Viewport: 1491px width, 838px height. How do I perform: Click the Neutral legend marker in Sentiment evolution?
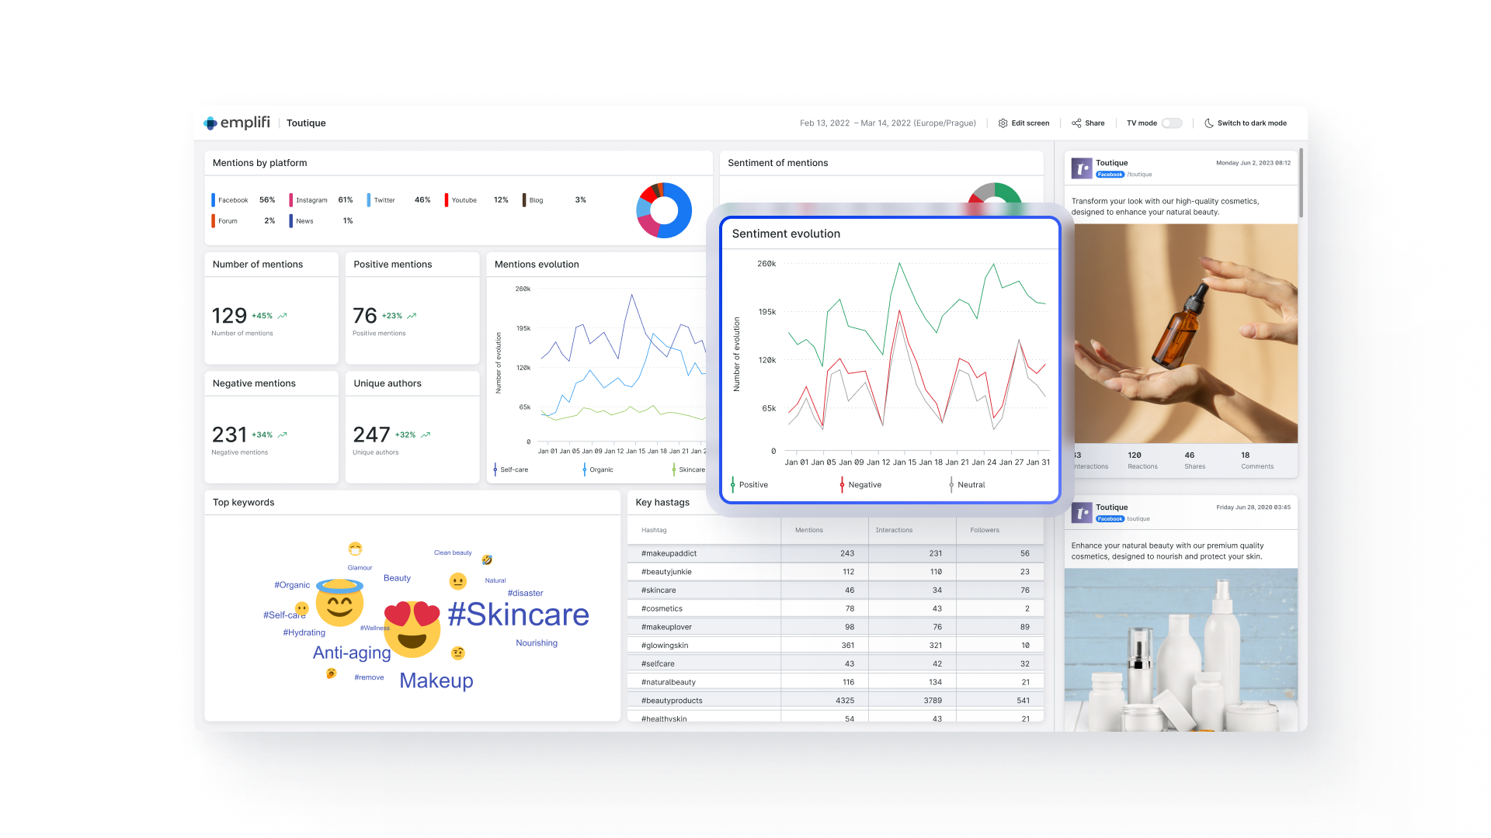pos(951,485)
